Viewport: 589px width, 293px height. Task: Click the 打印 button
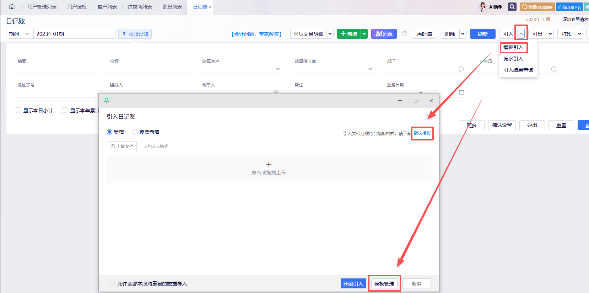(x=567, y=34)
